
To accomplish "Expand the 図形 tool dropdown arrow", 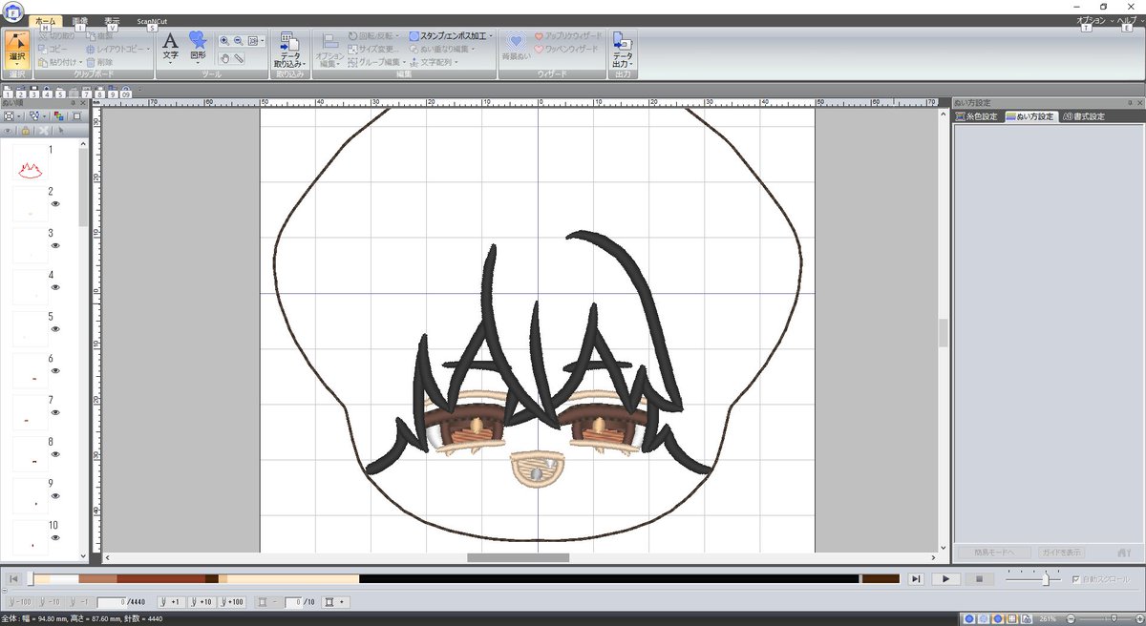I will click(x=198, y=63).
